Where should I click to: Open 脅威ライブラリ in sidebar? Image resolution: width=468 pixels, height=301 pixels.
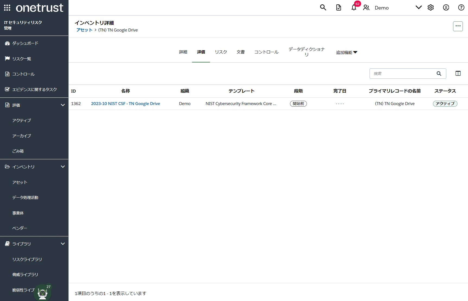click(25, 275)
